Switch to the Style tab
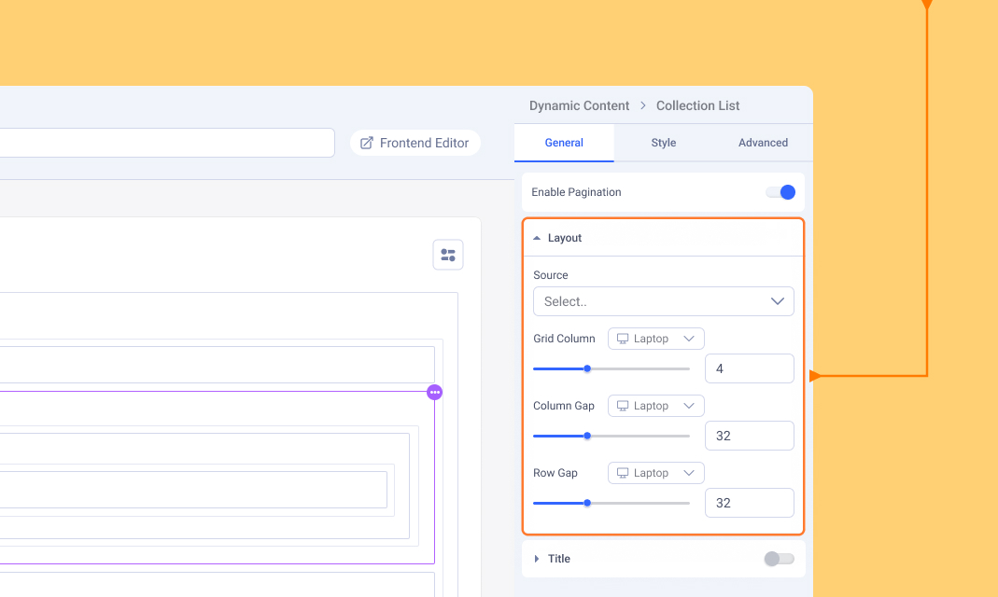This screenshot has height=597, width=998. click(x=663, y=143)
